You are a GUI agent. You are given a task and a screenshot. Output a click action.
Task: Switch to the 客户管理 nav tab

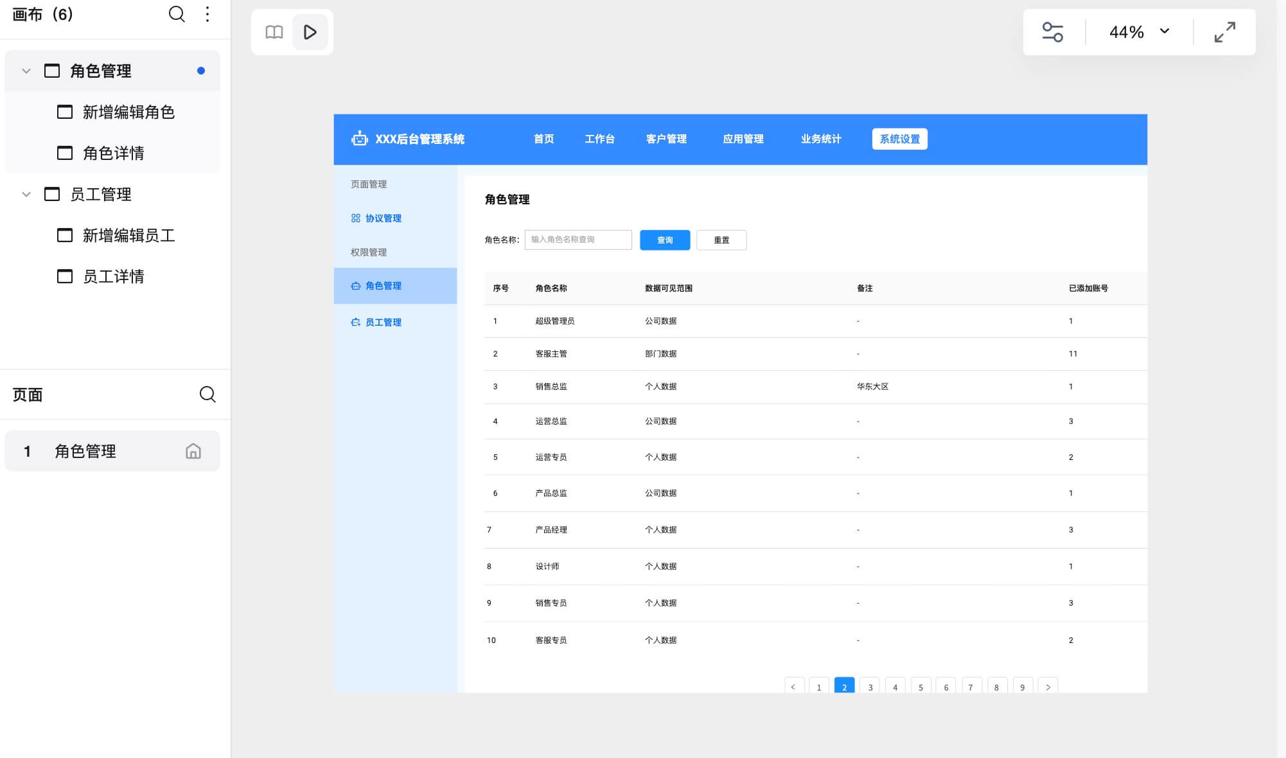click(x=665, y=139)
